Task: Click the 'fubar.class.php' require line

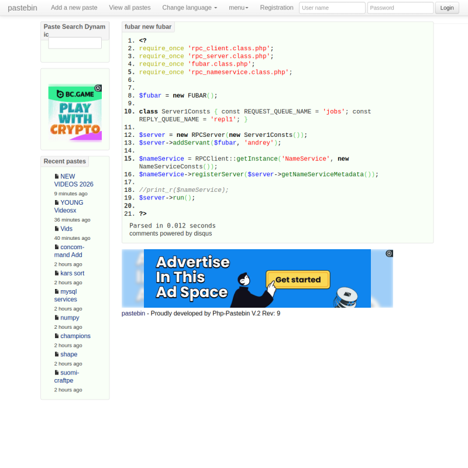Action: click(197, 64)
